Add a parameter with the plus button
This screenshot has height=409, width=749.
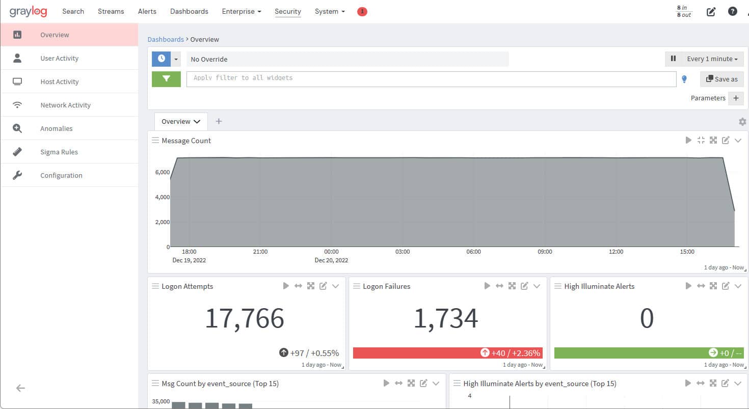click(x=736, y=98)
